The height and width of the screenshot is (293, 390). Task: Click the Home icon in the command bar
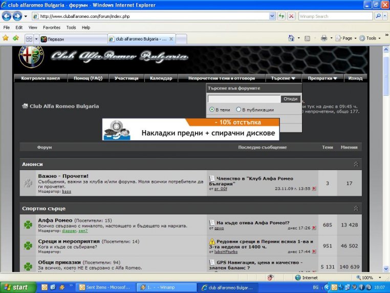point(291,38)
